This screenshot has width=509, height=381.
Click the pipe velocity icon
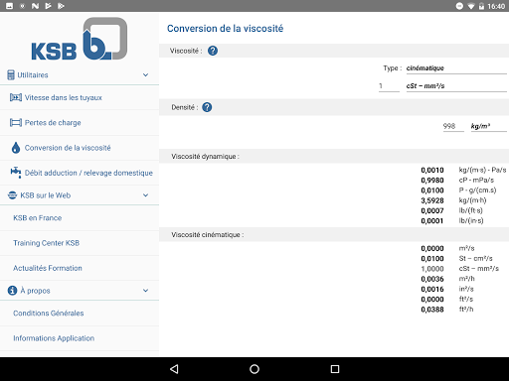[x=16, y=97]
